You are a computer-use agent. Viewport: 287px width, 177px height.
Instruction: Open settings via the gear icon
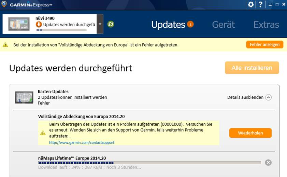[x=251, y=4]
